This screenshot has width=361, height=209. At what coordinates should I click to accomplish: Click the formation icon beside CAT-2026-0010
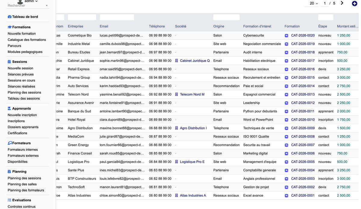[x=286, y=120]
